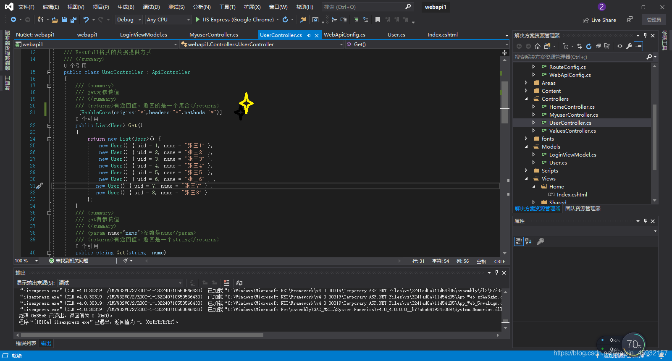672x361 pixels.
Task: Select Alphabetical sort in Properties panel
Action: 528,241
